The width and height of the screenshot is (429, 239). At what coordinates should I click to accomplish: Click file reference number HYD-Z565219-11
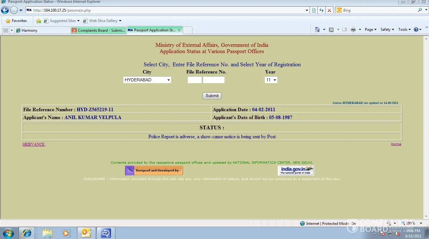pos(95,110)
